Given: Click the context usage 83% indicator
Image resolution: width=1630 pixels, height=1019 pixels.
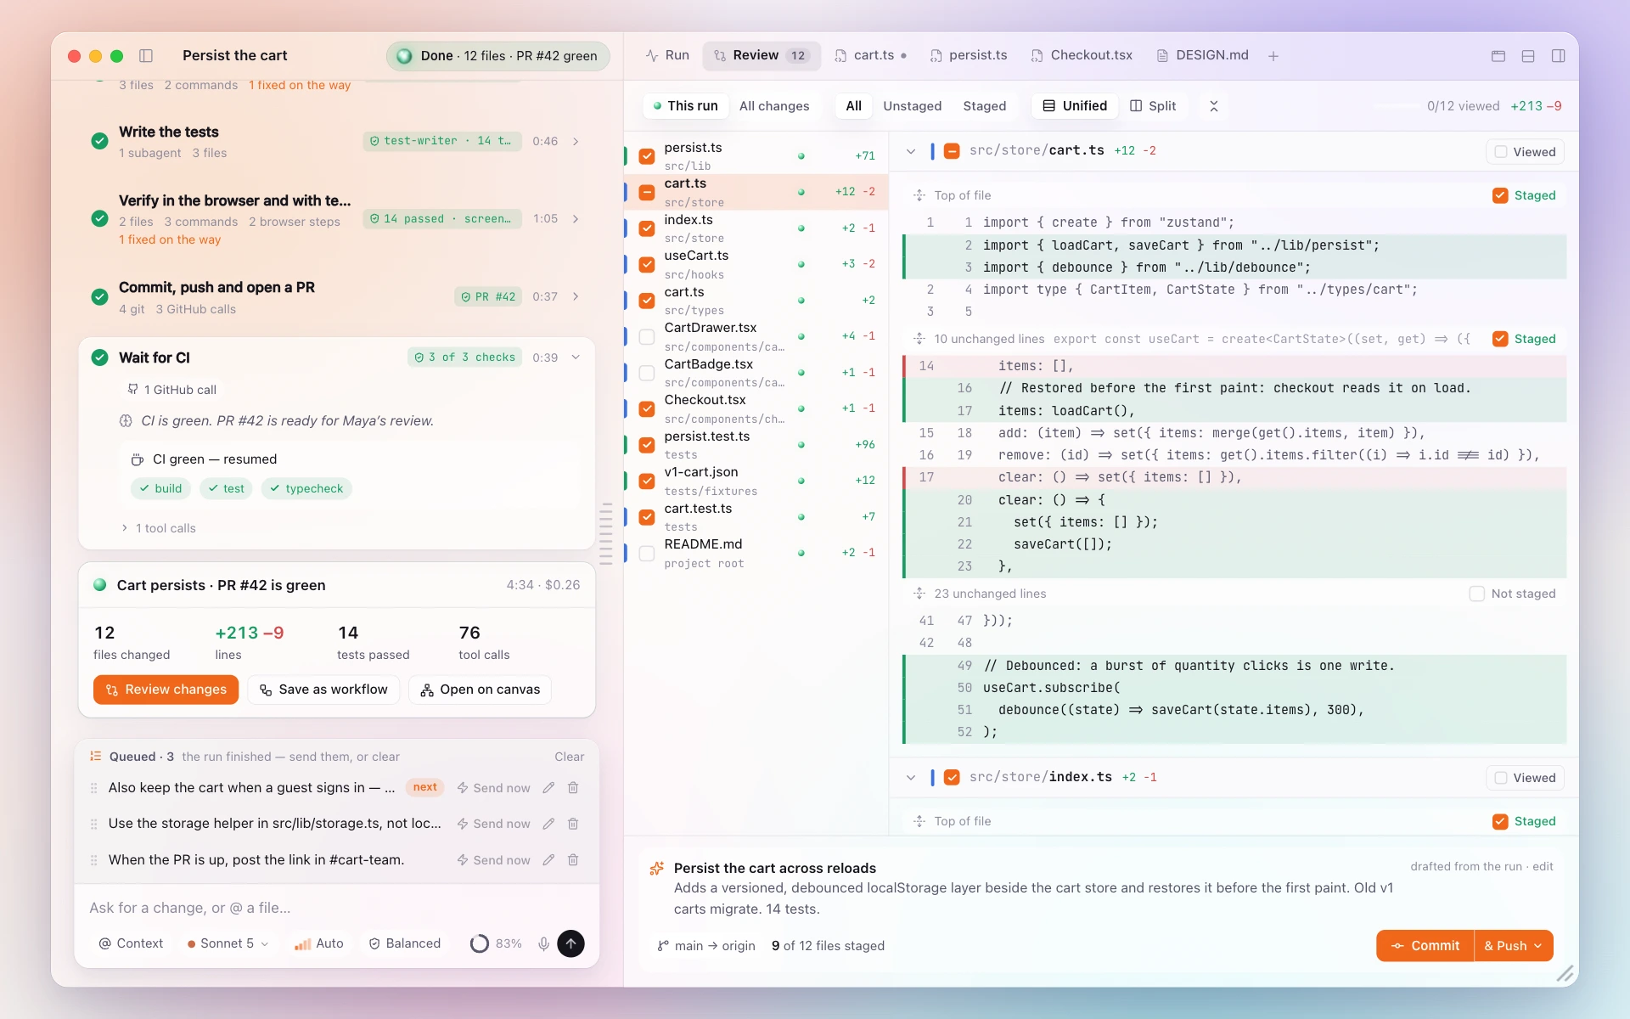Looking at the screenshot, I should click(x=497, y=943).
